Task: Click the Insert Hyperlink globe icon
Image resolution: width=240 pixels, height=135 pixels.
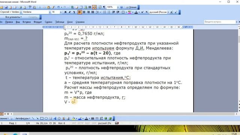Action: click(72, 7)
